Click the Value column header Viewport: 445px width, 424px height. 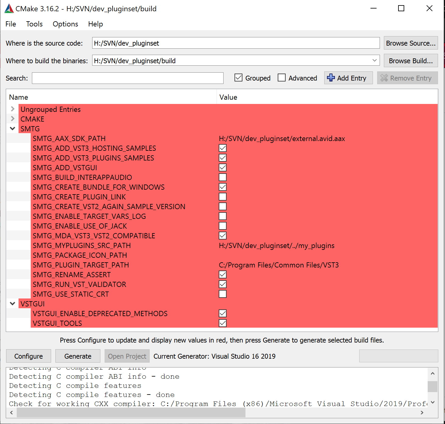tap(327, 97)
